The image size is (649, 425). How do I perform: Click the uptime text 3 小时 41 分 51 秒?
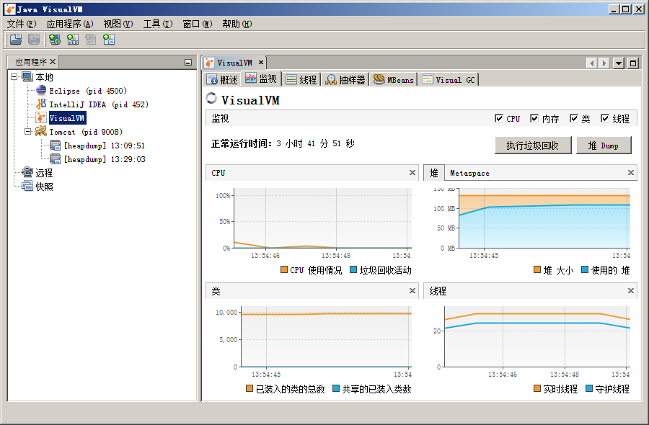point(315,143)
